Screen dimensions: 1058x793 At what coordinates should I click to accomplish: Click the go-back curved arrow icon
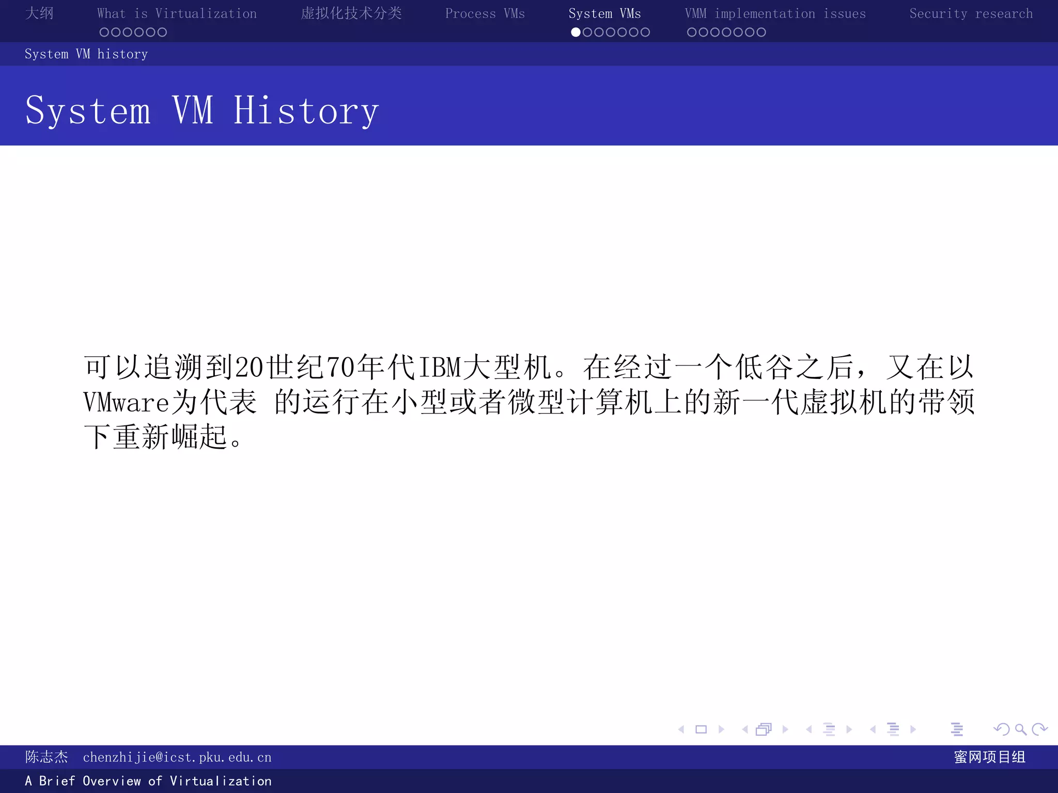coord(1001,729)
